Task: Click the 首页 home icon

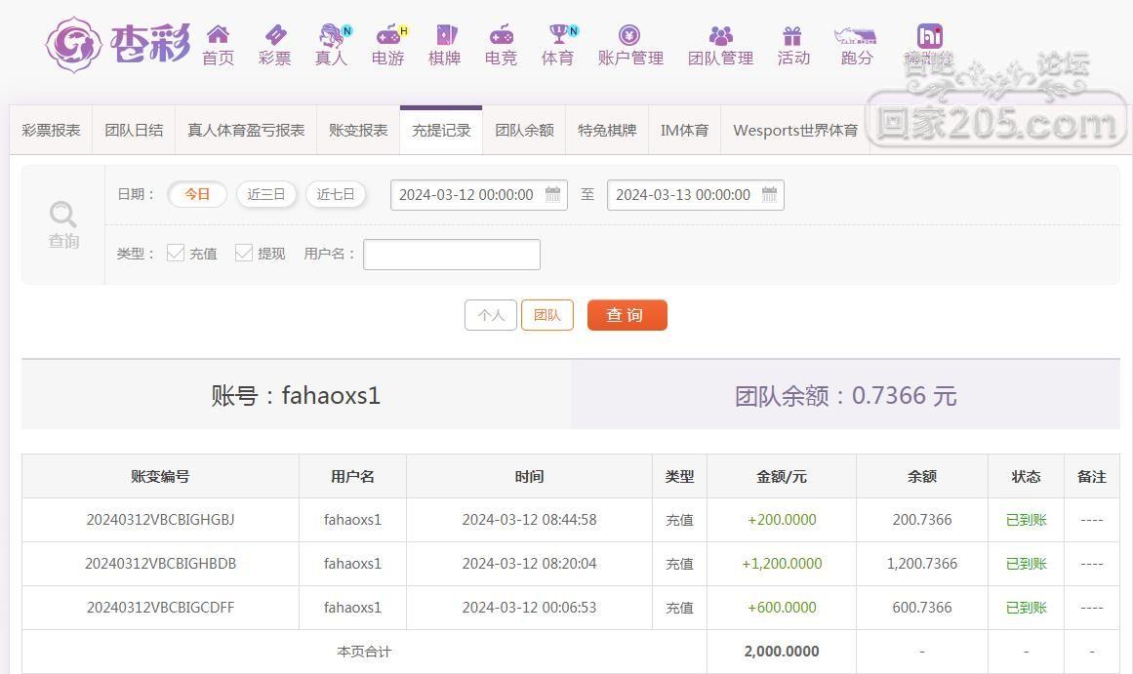Action: coord(218,36)
